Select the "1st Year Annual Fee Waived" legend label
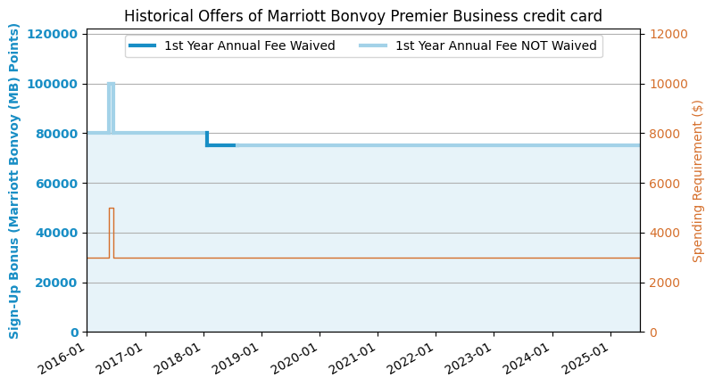 pos(249,45)
